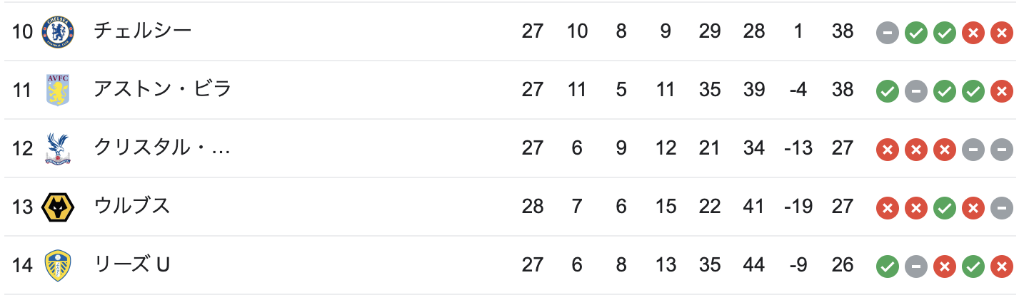Click Leeds' grey draw form icon
Image resolution: width=1034 pixels, height=295 pixels.
[x=916, y=266]
